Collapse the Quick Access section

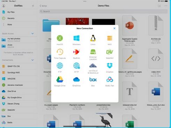click(x=32, y=34)
